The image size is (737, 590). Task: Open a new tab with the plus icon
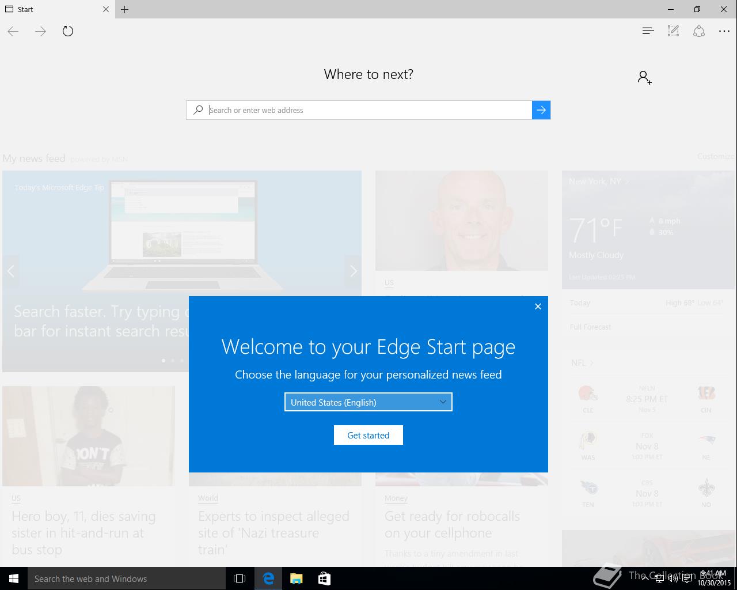125,9
